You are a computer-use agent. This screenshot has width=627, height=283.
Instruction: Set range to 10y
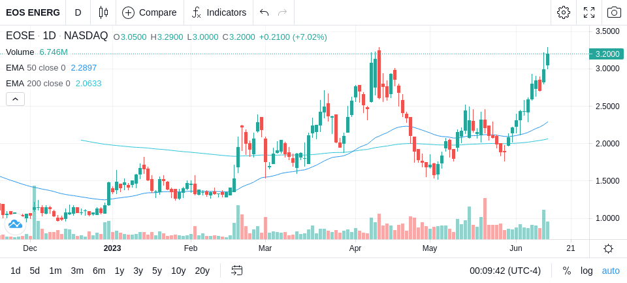pyautogui.click(x=178, y=271)
